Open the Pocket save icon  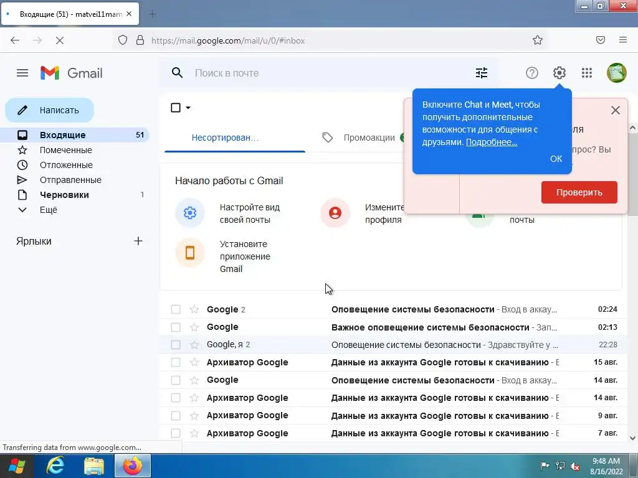[x=601, y=40]
